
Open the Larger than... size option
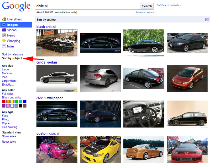pos(10,81)
